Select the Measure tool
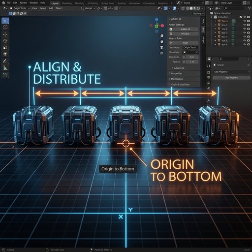Viewport: 252px width, 252px height. (5, 67)
